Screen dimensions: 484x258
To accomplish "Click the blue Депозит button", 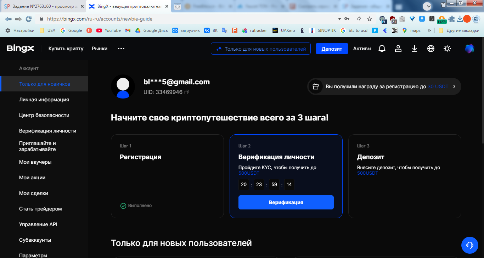I will click(332, 49).
